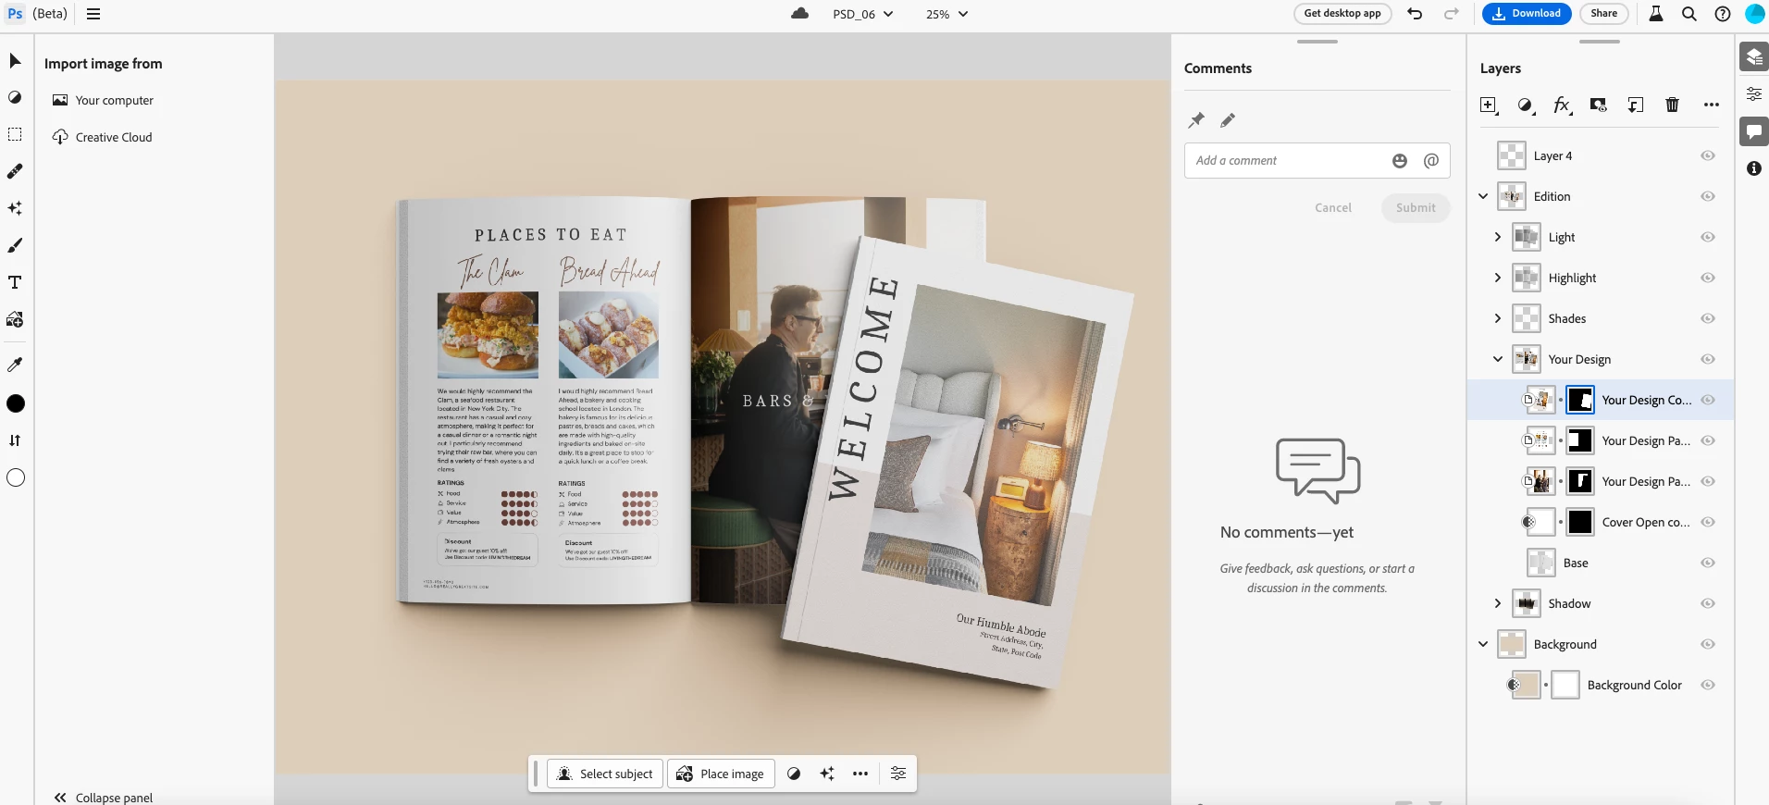Open the beta labs flask icon
The image size is (1769, 805).
[x=1656, y=14]
